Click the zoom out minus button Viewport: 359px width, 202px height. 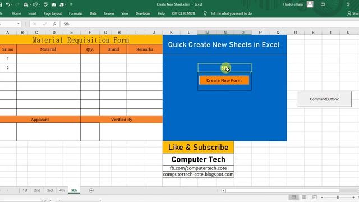[322, 197]
